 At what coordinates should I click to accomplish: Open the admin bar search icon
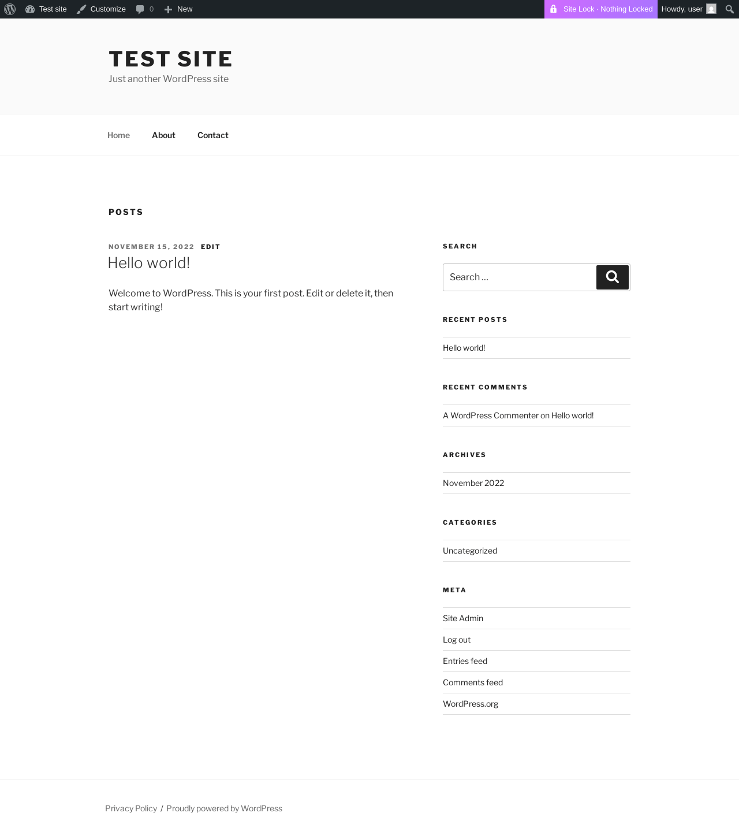(x=729, y=9)
